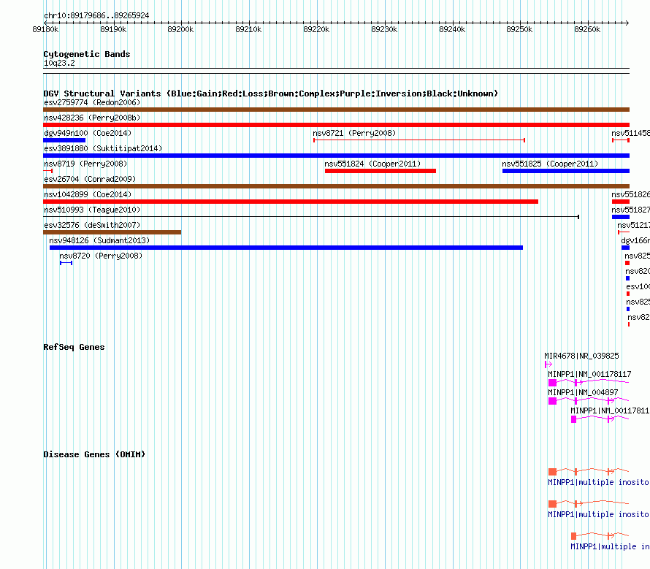Select the nsv428236 (Perry2008b) red loss bar
The width and height of the screenshot is (650, 569).
click(336, 125)
